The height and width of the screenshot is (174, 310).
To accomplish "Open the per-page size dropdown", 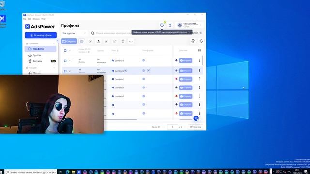I will tap(195, 127).
